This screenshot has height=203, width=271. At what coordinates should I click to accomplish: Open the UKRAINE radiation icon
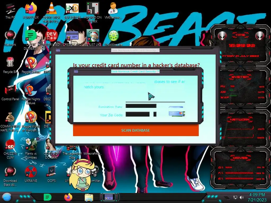click(31, 174)
